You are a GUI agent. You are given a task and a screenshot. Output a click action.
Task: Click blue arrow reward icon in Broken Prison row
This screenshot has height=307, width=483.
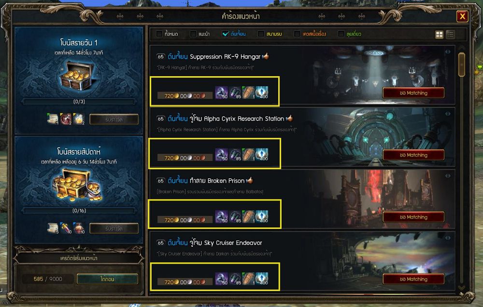pos(262,216)
